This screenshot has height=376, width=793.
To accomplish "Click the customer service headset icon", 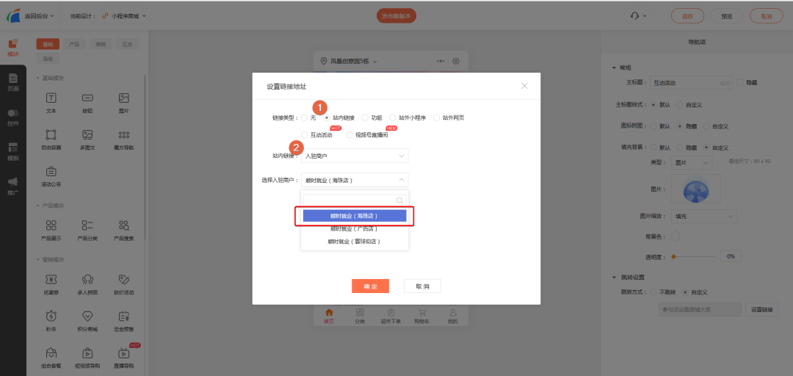I will [x=634, y=15].
